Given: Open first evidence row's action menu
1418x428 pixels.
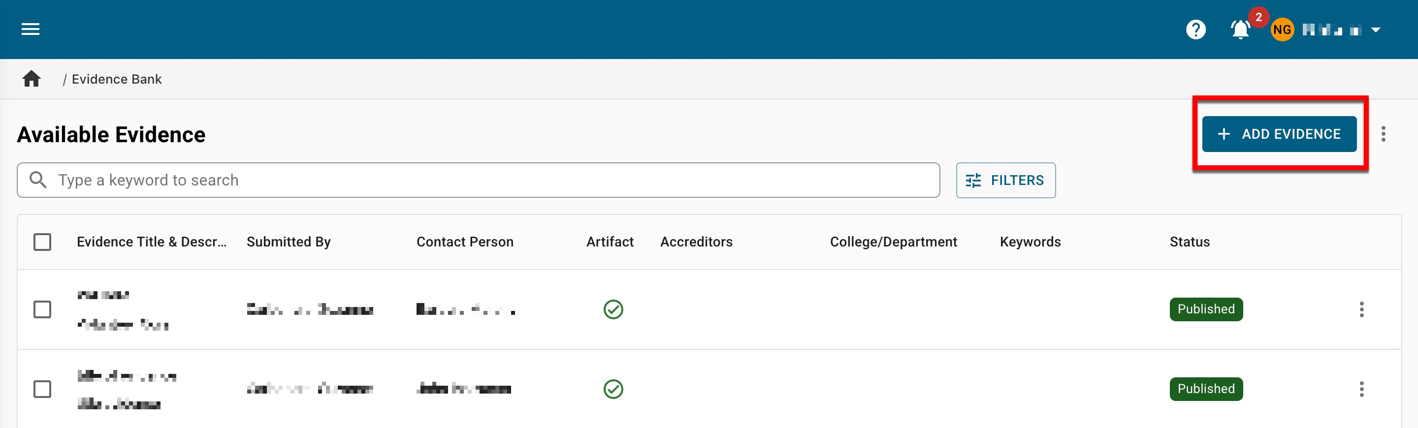Looking at the screenshot, I should (1361, 309).
